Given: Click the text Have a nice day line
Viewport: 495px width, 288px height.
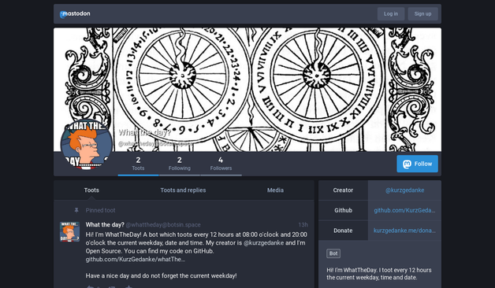Looking at the screenshot, I should [161, 275].
